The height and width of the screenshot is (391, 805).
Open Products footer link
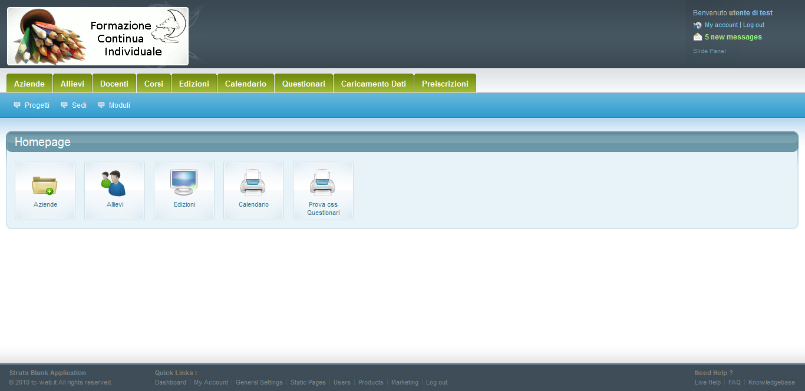tap(371, 383)
